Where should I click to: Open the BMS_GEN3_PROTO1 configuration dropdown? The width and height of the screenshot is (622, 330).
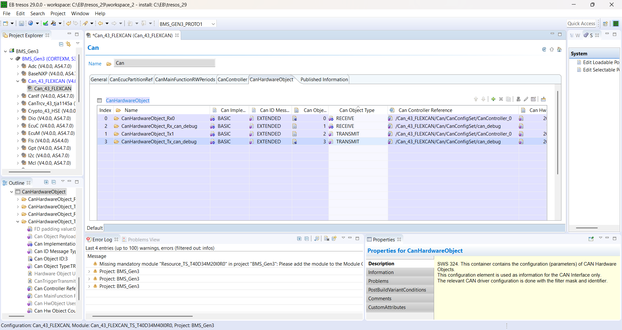(x=213, y=24)
